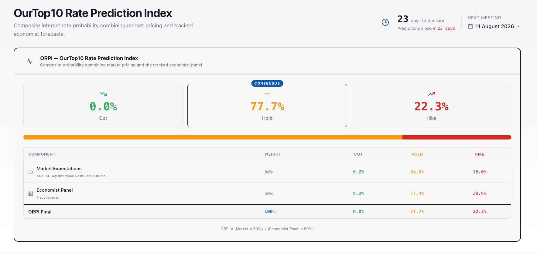Click Economist Panel 50% weight value
The image size is (537, 255).
click(268, 193)
